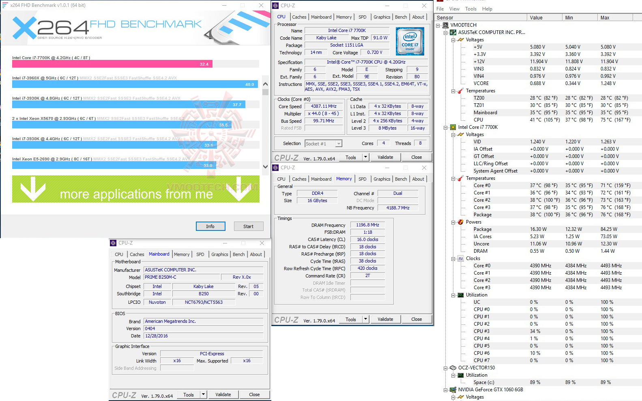This screenshot has width=642, height=401.
Task: Click the CPU-Z title icon above the Memory timings window
Action: [x=275, y=168]
